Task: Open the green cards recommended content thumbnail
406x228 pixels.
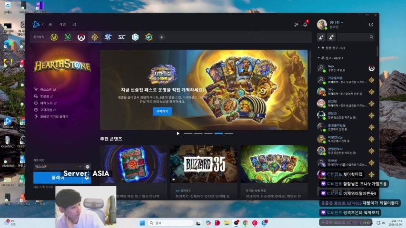Action: 274,164
